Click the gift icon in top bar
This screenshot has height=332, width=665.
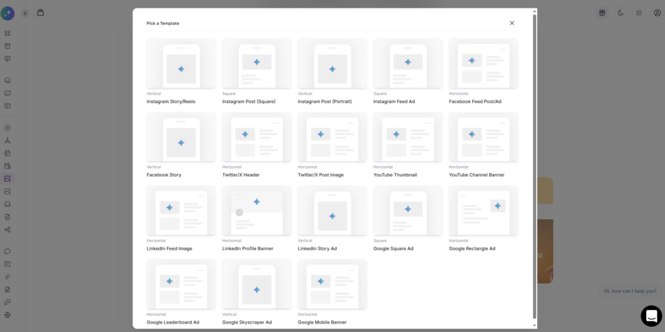[x=602, y=13]
